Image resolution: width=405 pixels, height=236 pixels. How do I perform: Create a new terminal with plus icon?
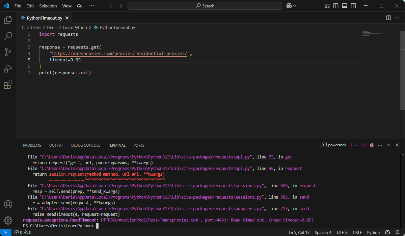pos(351,145)
